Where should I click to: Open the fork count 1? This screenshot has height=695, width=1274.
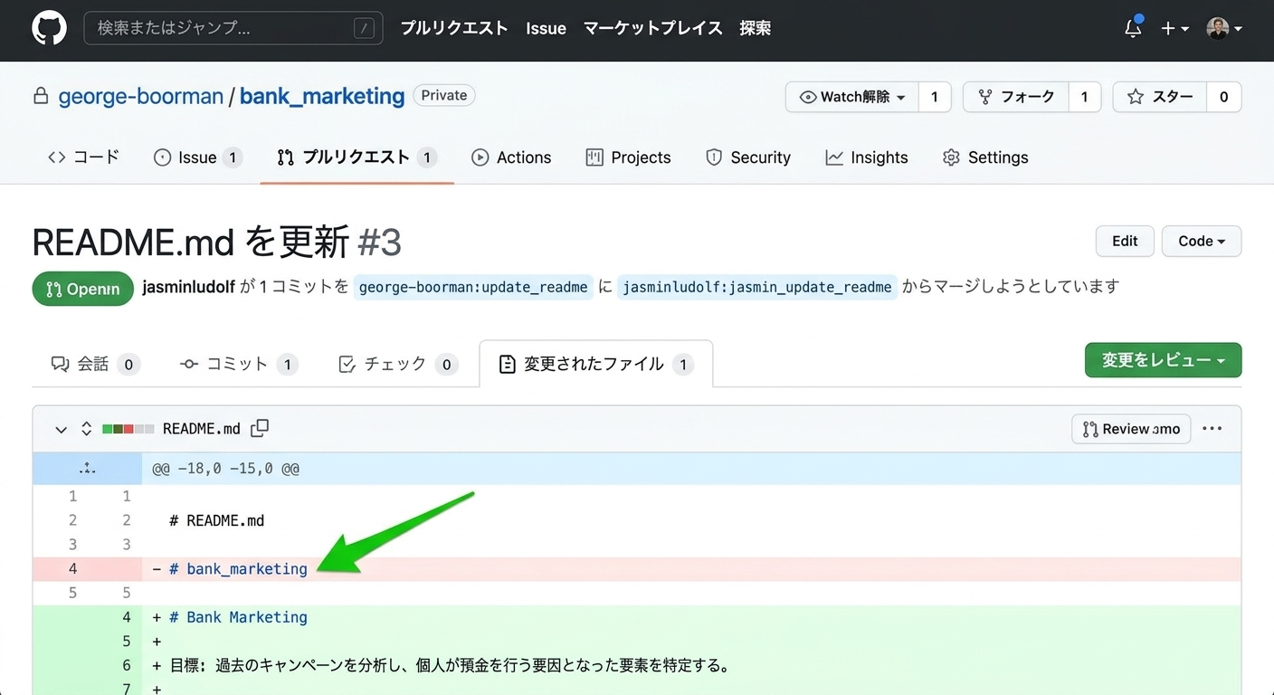1084,97
